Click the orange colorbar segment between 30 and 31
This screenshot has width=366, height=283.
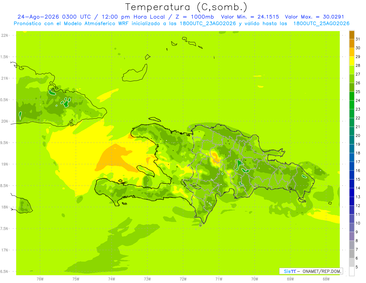352,44
